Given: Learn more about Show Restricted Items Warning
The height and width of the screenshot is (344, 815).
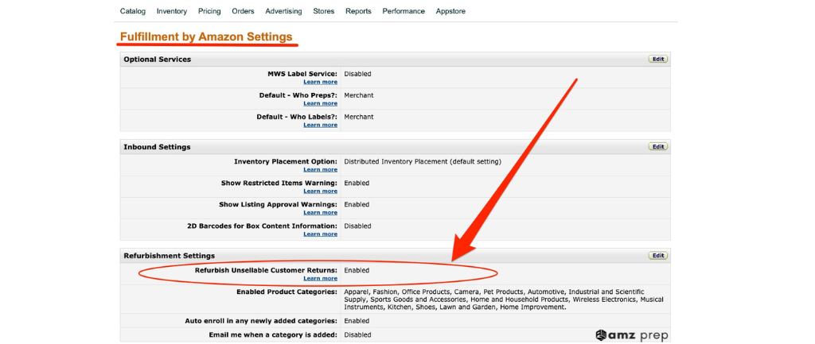Looking at the screenshot, I should pyautogui.click(x=320, y=191).
